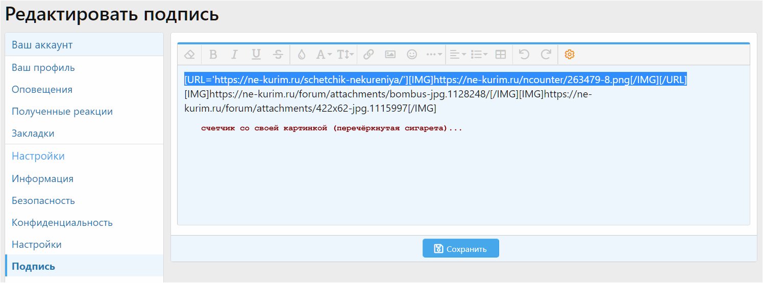Save the signature with Сохранить button
763x283 pixels.
461,248
